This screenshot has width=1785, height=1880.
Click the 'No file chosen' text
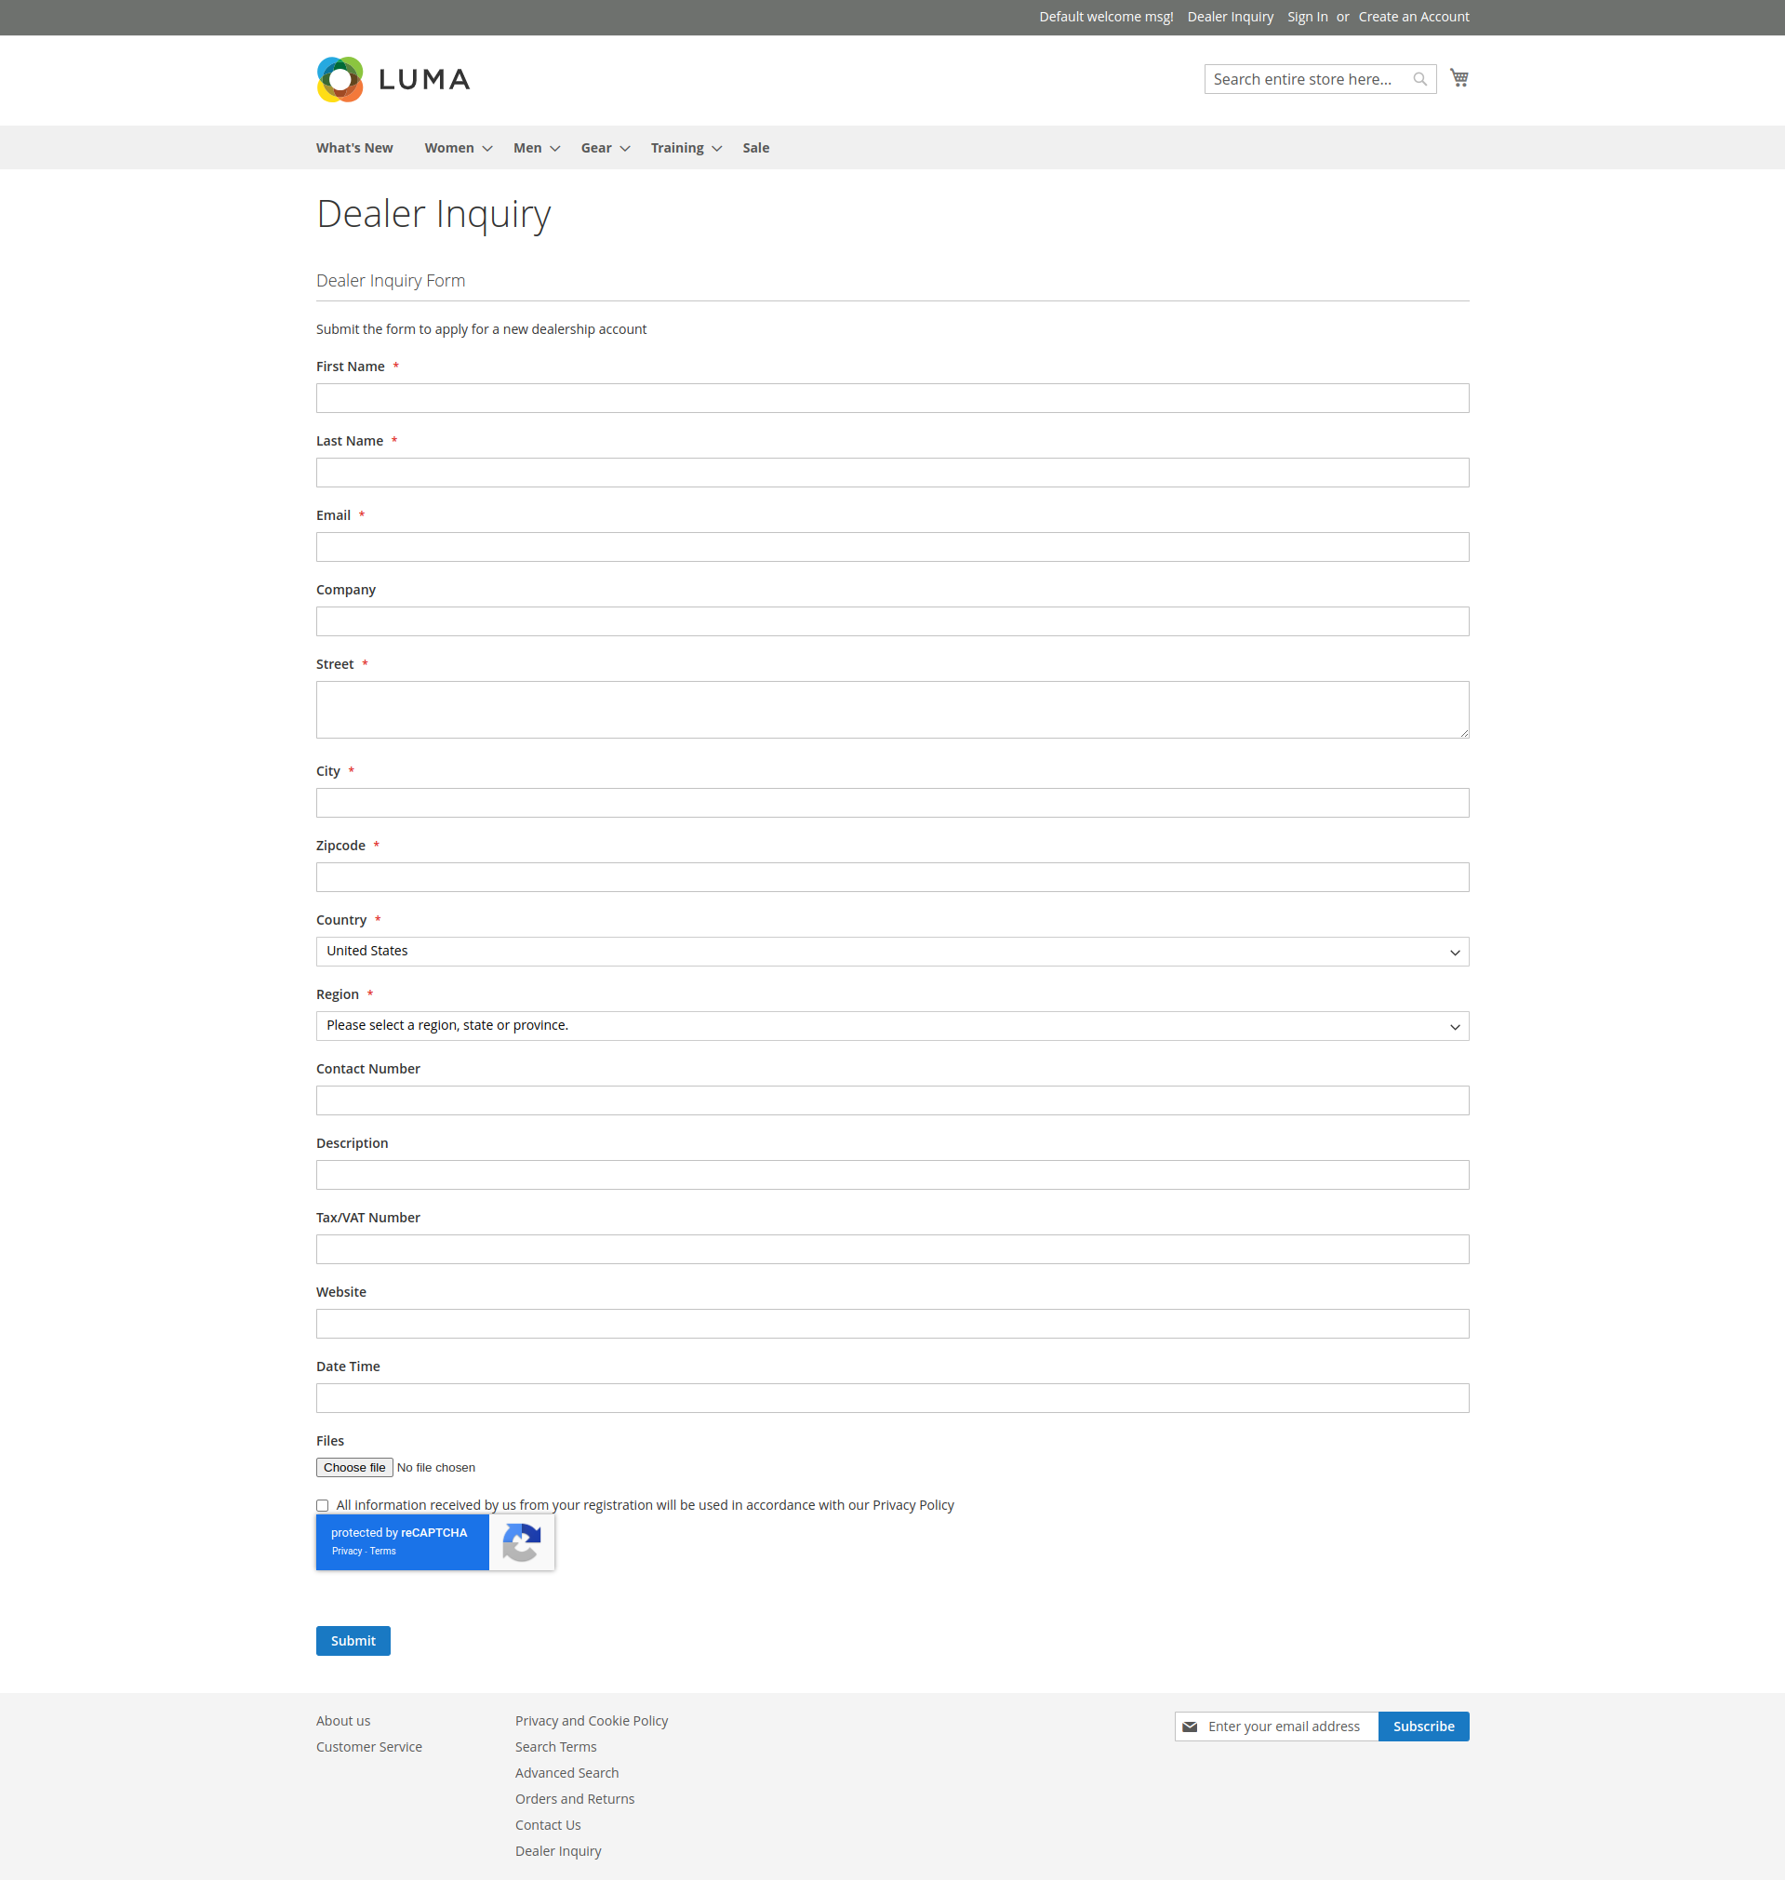(435, 1467)
